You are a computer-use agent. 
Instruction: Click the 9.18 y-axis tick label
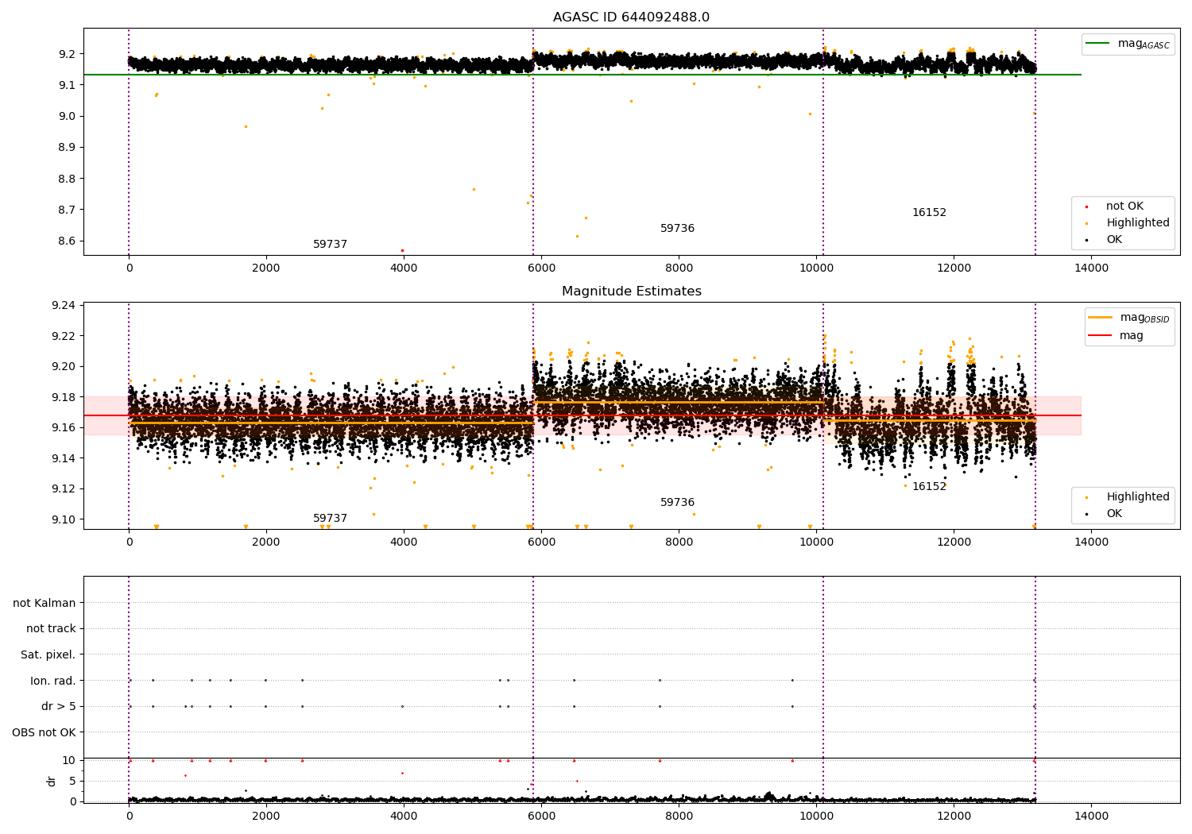coord(64,397)
